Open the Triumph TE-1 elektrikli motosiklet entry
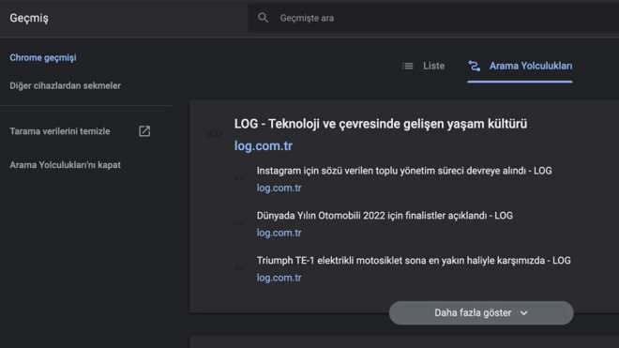Image resolution: width=619 pixels, height=348 pixels. point(414,261)
